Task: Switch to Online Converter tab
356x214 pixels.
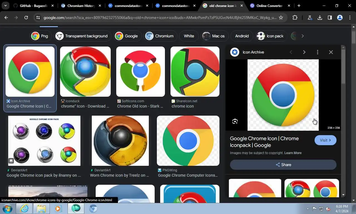Action: 266,6
